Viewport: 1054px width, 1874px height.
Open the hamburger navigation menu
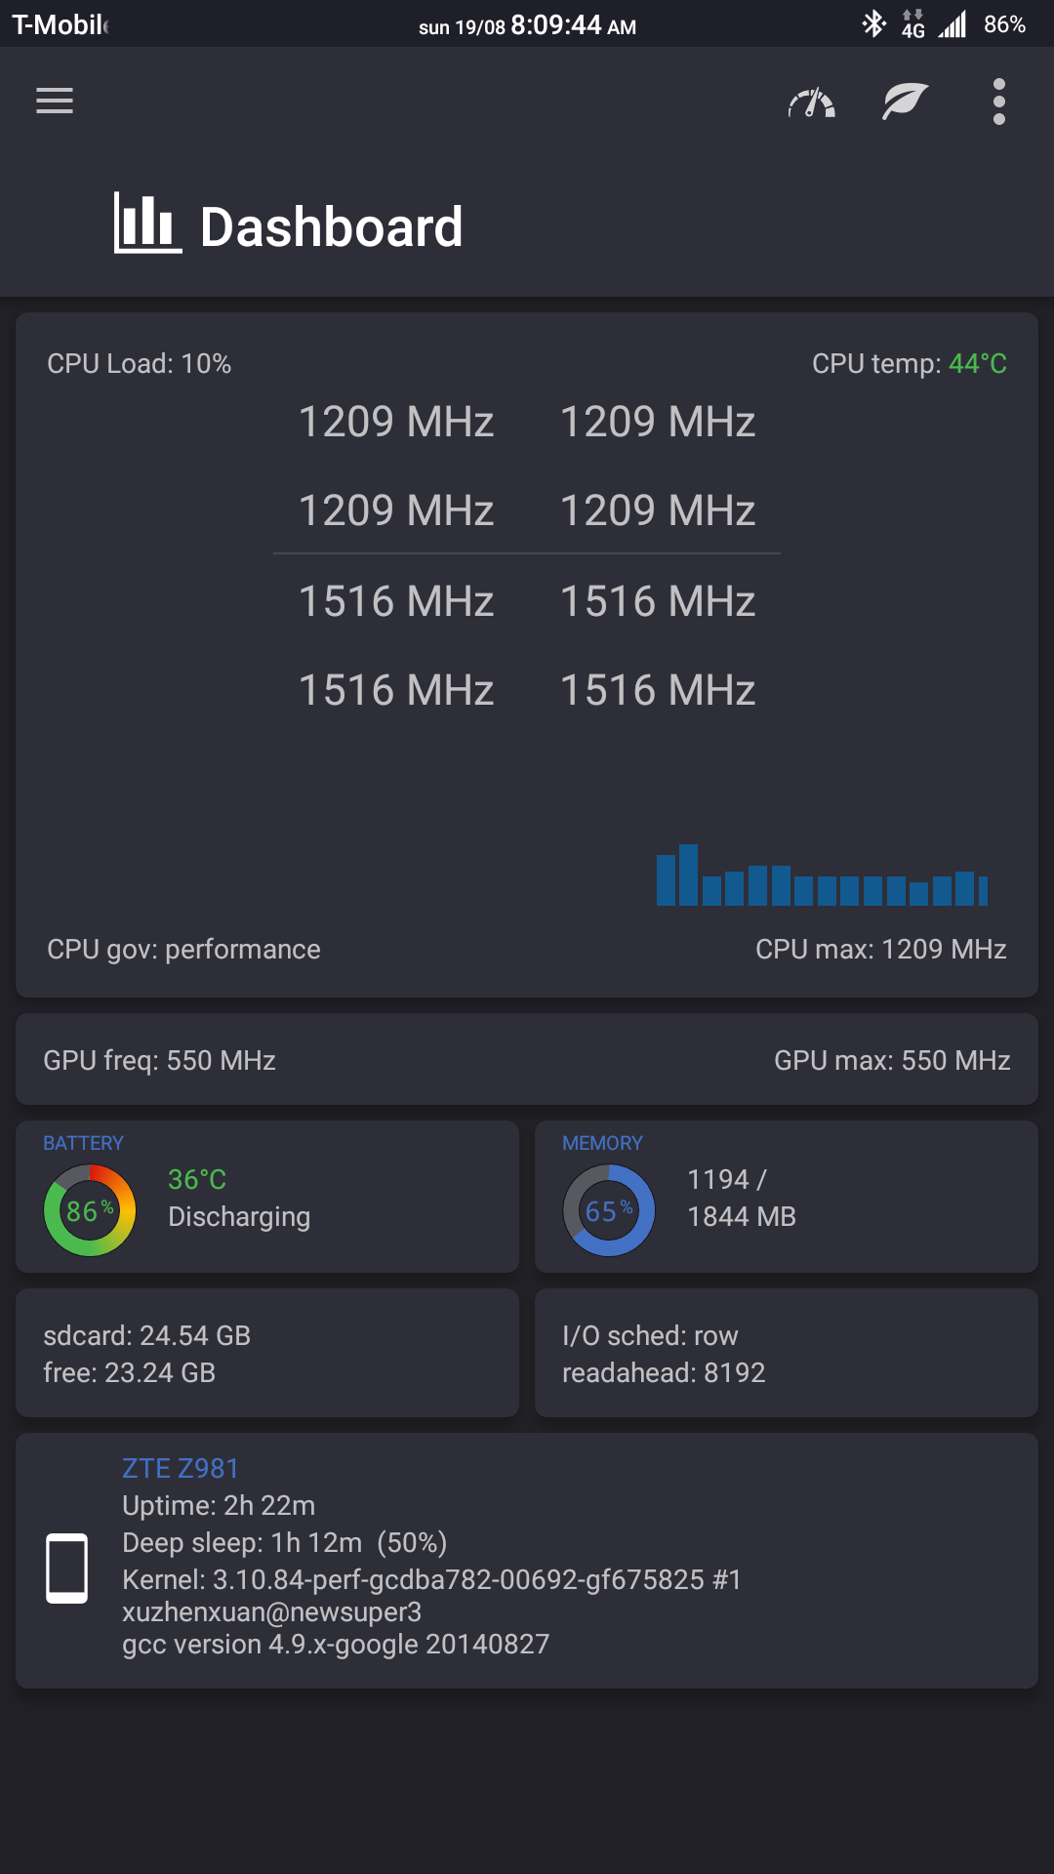(x=55, y=101)
